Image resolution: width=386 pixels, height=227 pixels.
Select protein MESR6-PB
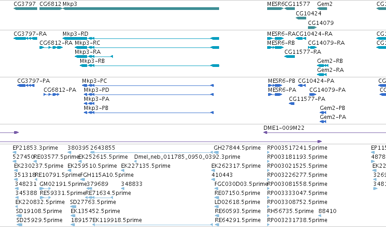[x=275, y=85]
